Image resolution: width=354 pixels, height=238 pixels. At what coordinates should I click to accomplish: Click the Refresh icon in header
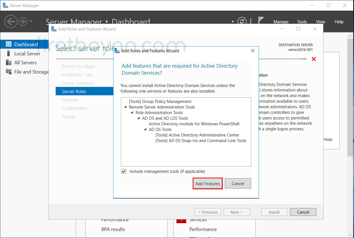(242, 21)
